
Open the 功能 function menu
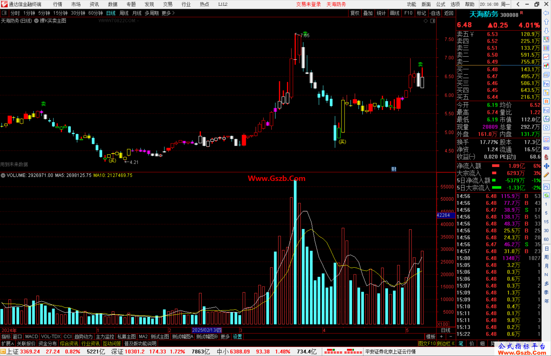411,4
